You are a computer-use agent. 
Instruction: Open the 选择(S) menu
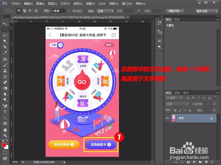[78, 4]
